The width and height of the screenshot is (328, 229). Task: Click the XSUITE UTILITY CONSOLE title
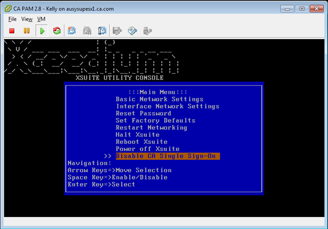(119, 78)
